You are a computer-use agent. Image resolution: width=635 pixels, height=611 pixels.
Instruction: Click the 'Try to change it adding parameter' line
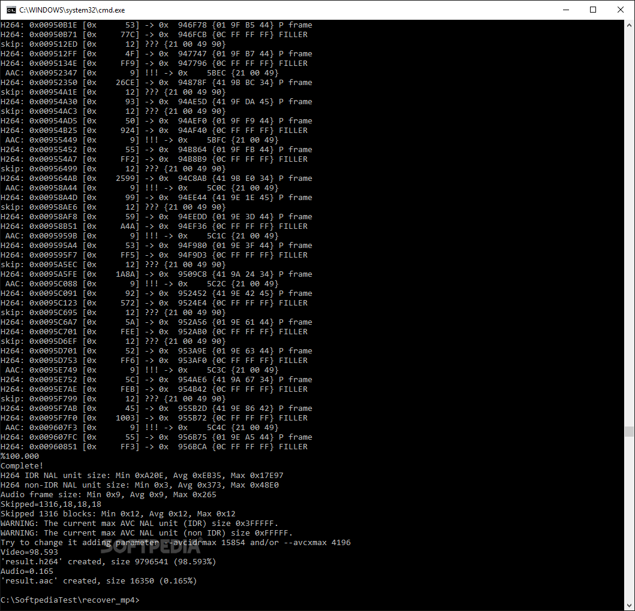coord(176,543)
